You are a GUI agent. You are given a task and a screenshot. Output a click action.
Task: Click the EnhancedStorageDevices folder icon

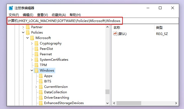click(x=41, y=103)
